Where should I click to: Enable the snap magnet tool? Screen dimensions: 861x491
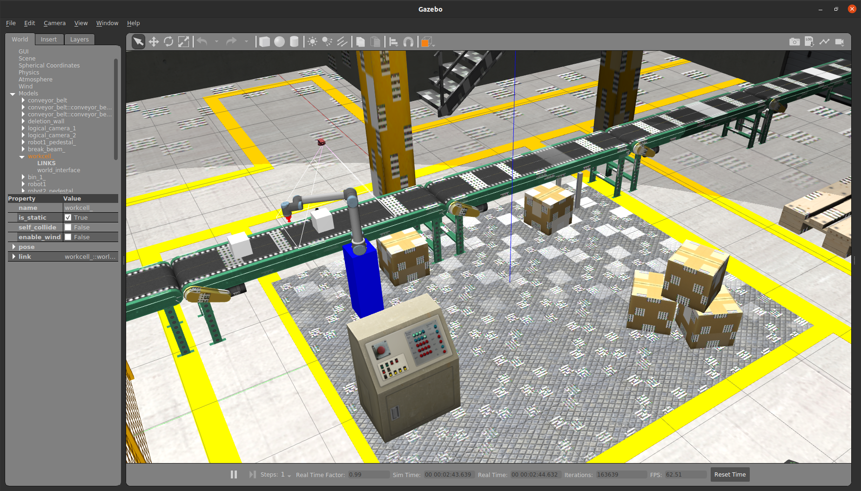408,42
